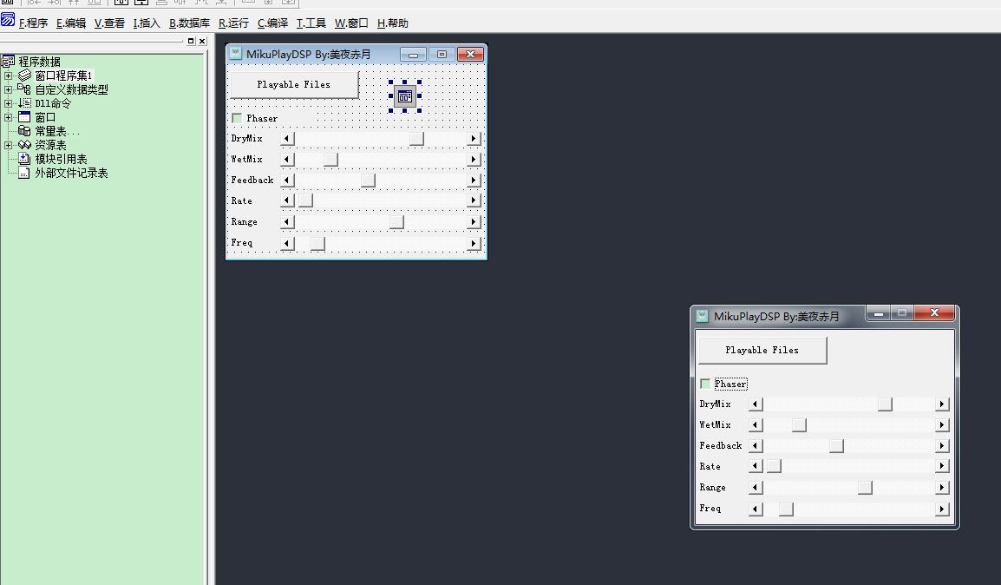1001x585 pixels.
Task: Open the T.工具 menu
Action: click(311, 23)
